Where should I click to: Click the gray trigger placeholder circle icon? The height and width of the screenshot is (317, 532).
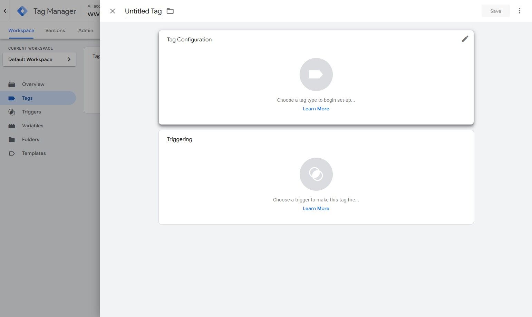(x=316, y=174)
